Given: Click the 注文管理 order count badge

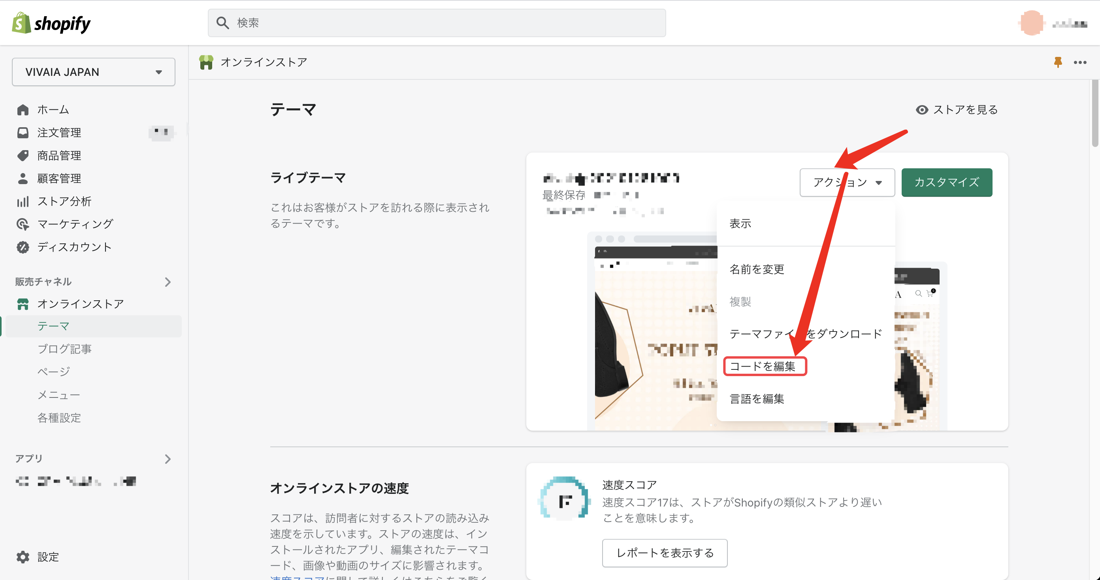Looking at the screenshot, I should pos(162,132).
